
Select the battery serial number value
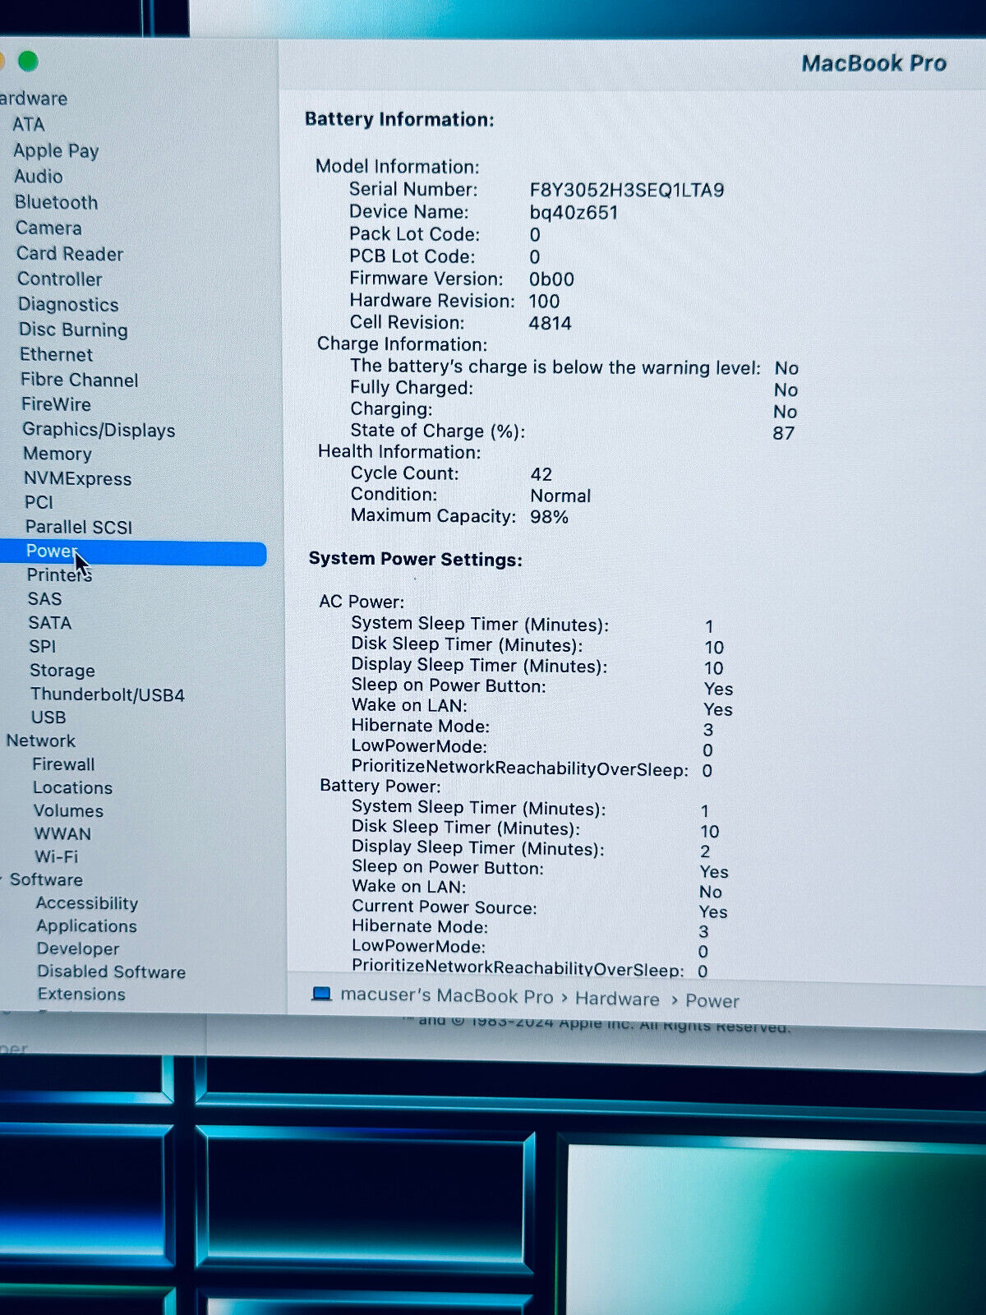(626, 191)
